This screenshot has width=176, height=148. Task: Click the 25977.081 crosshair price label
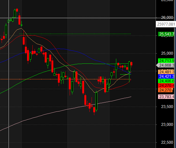click(166, 24)
